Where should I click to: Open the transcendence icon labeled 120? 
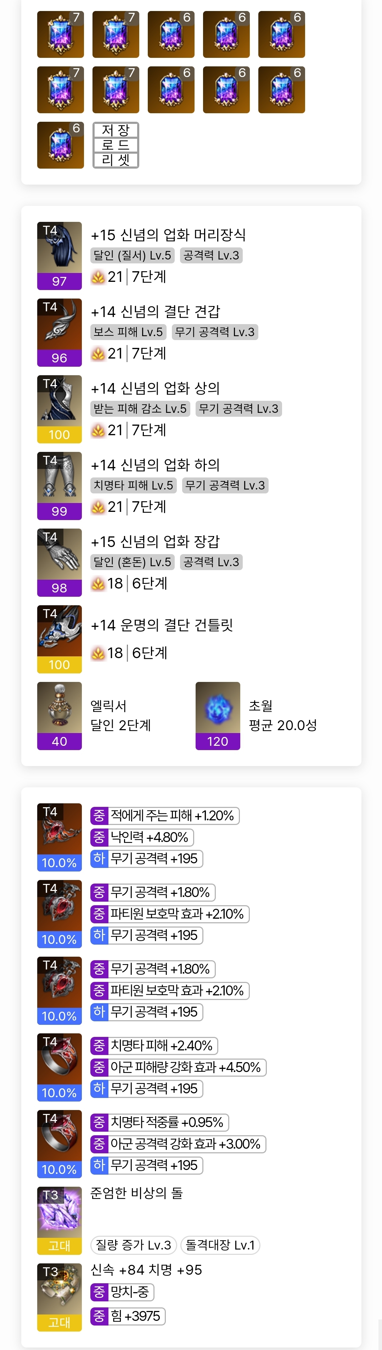point(218,715)
